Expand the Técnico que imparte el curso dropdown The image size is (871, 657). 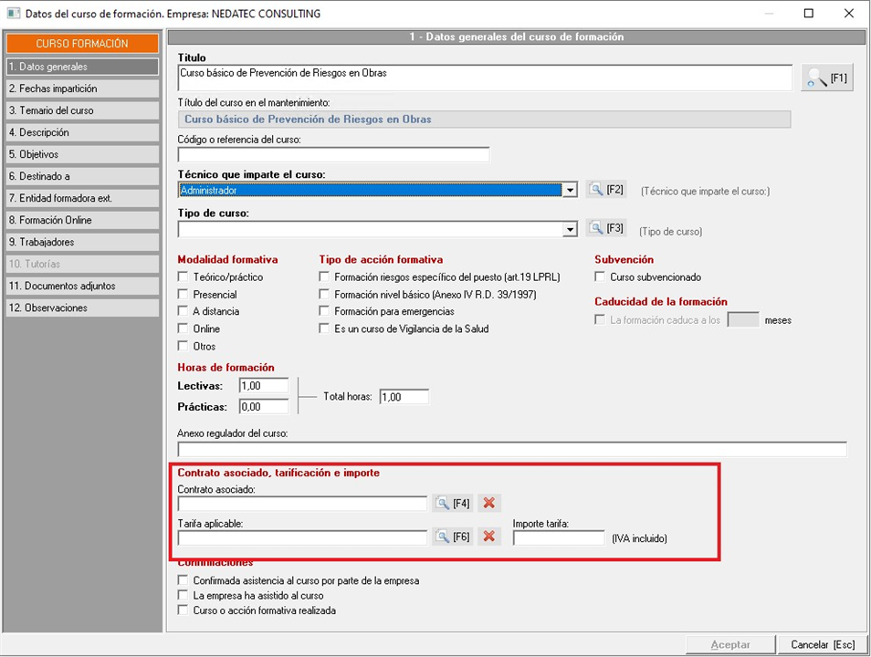click(x=571, y=190)
